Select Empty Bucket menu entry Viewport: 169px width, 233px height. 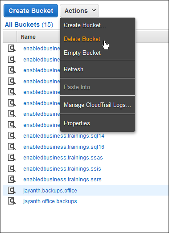pos(82,53)
